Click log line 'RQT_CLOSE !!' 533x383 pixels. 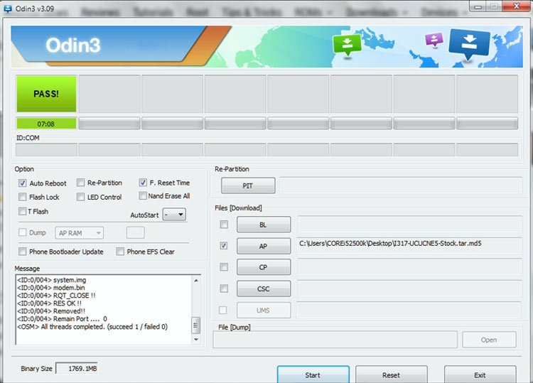pos(56,296)
